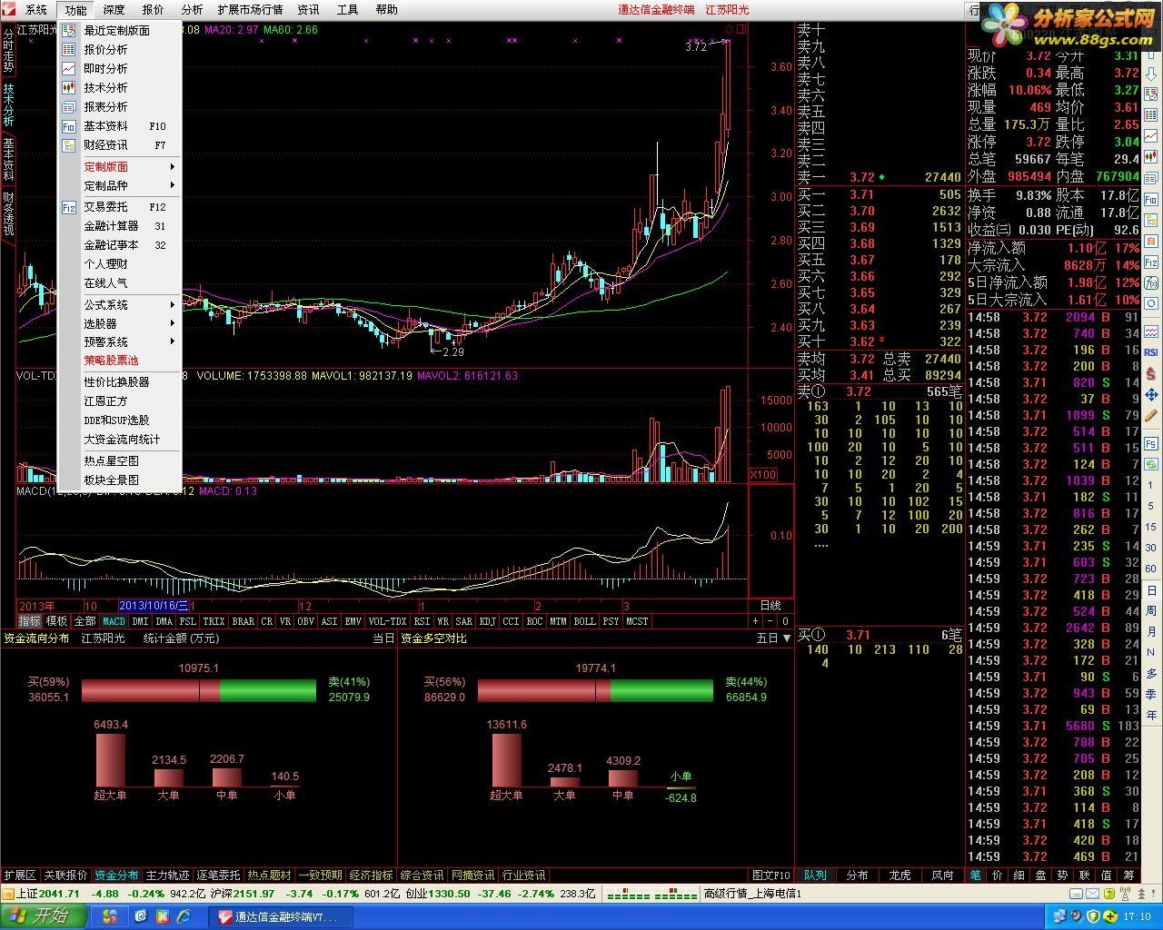
Task: Click the red S icon in right toolbar
Action: coord(1151,373)
